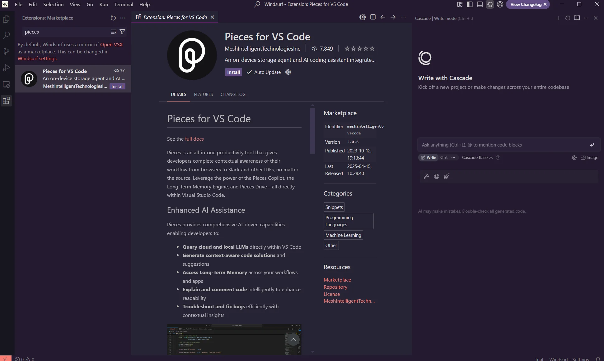The height and width of the screenshot is (361, 604).
Task: Open extensions view more actions menu
Action: pos(123,18)
